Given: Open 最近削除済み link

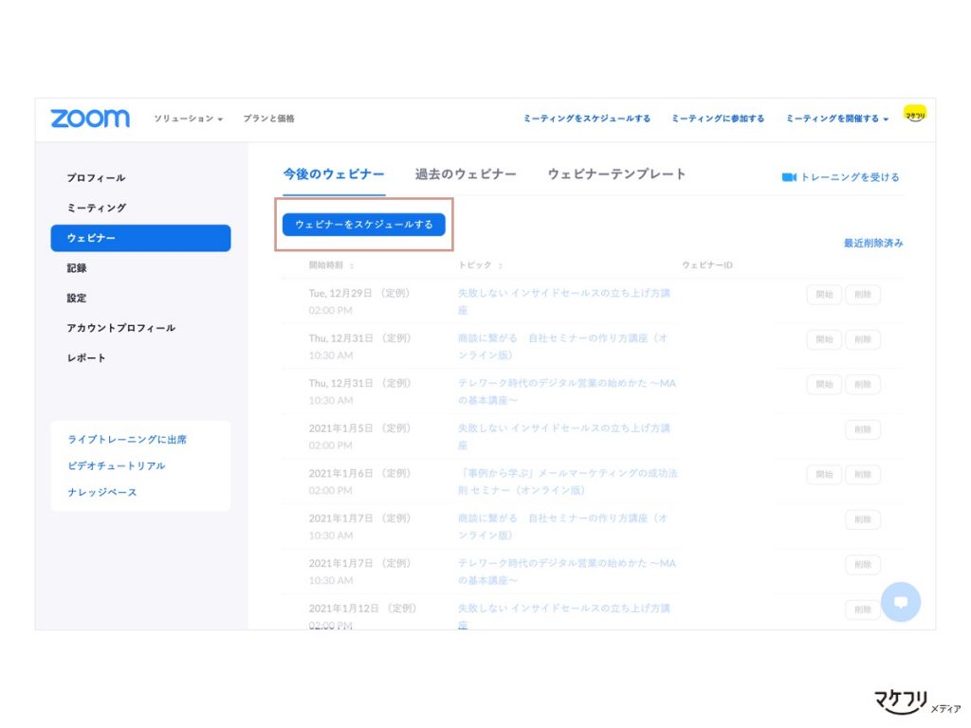Looking at the screenshot, I should [872, 243].
